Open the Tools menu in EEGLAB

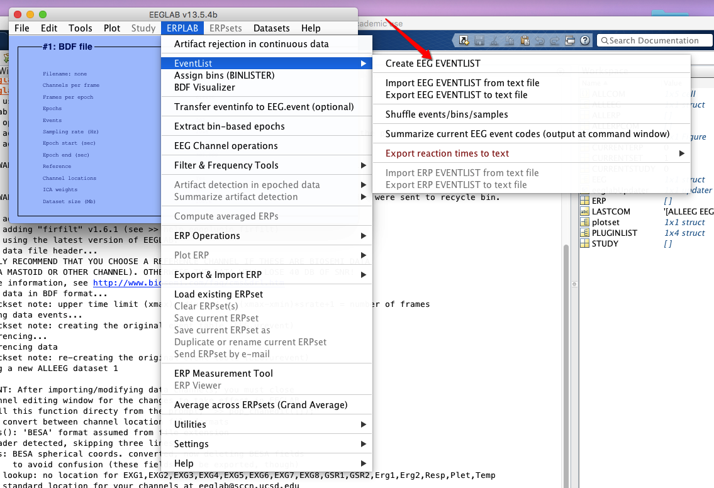click(80, 28)
